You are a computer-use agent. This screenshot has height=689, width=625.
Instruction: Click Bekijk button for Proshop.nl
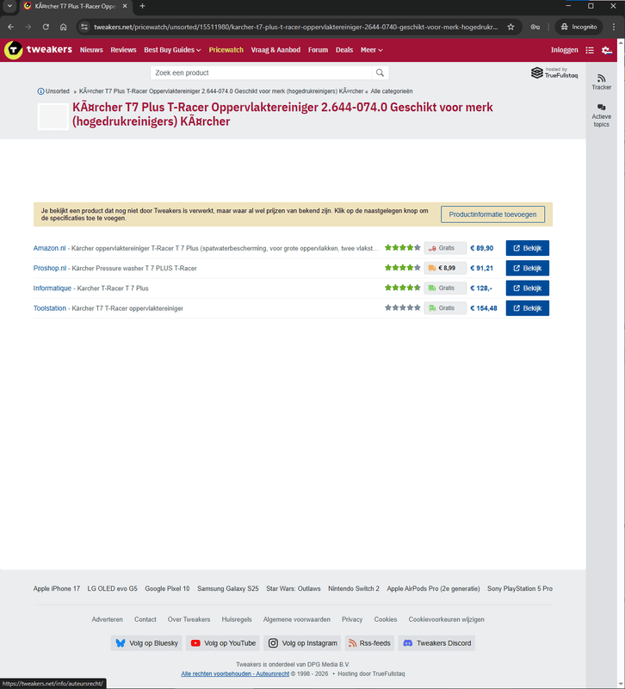click(x=527, y=268)
